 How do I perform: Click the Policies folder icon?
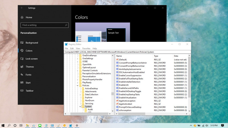[80, 86]
